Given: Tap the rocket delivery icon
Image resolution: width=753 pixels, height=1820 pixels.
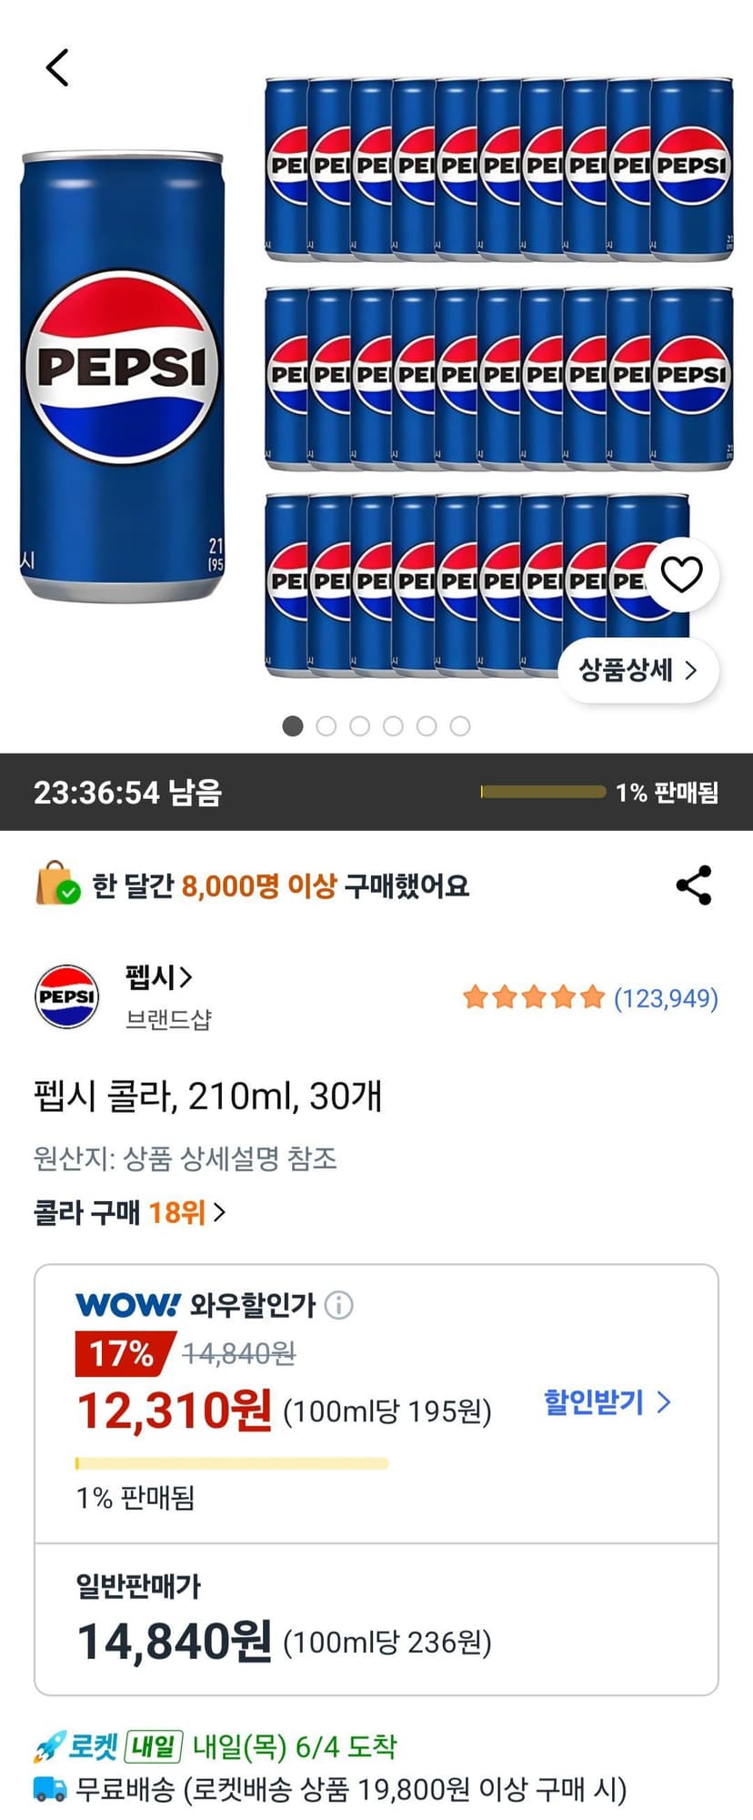Looking at the screenshot, I should (x=49, y=1747).
